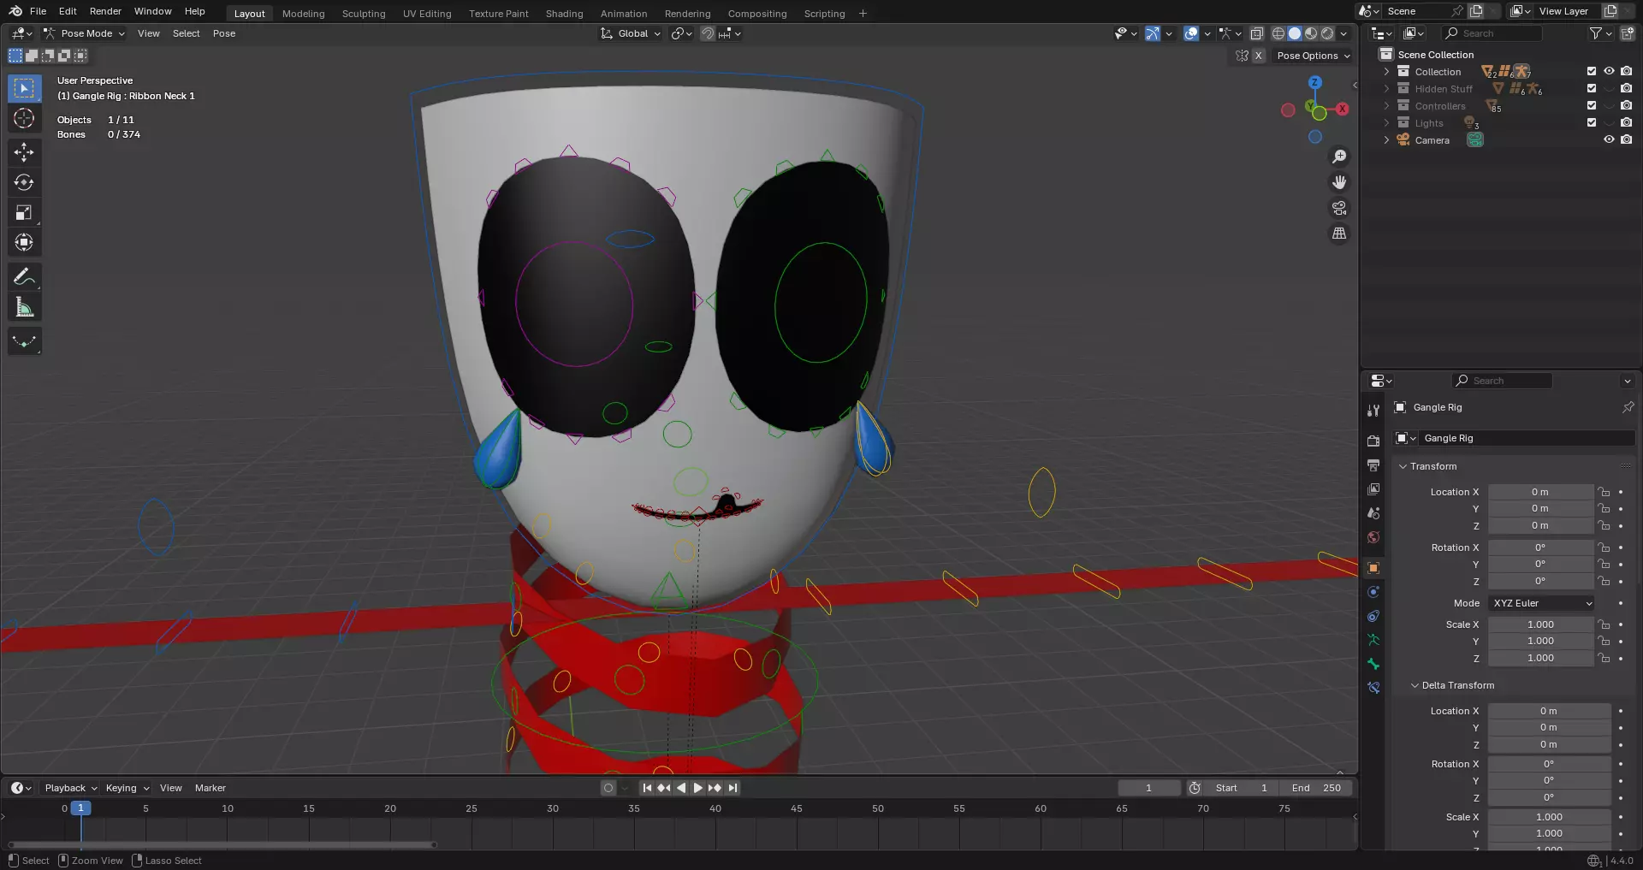Open the Scene properties tab
The height and width of the screenshot is (870, 1643).
[x=1373, y=513]
